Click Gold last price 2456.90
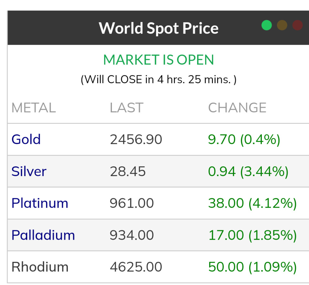 click(x=136, y=139)
